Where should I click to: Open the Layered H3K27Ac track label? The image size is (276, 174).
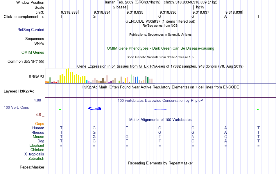19,91
